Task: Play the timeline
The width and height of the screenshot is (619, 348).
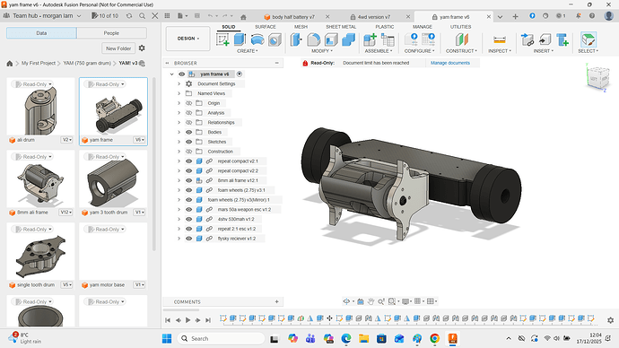Action: [187, 320]
